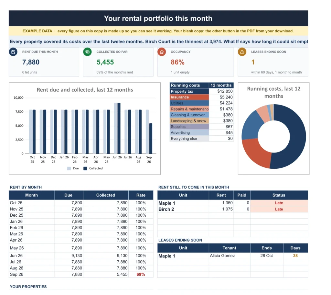331x295 pixels.
Task: Click the Tenant column header
Action: [x=230, y=248]
